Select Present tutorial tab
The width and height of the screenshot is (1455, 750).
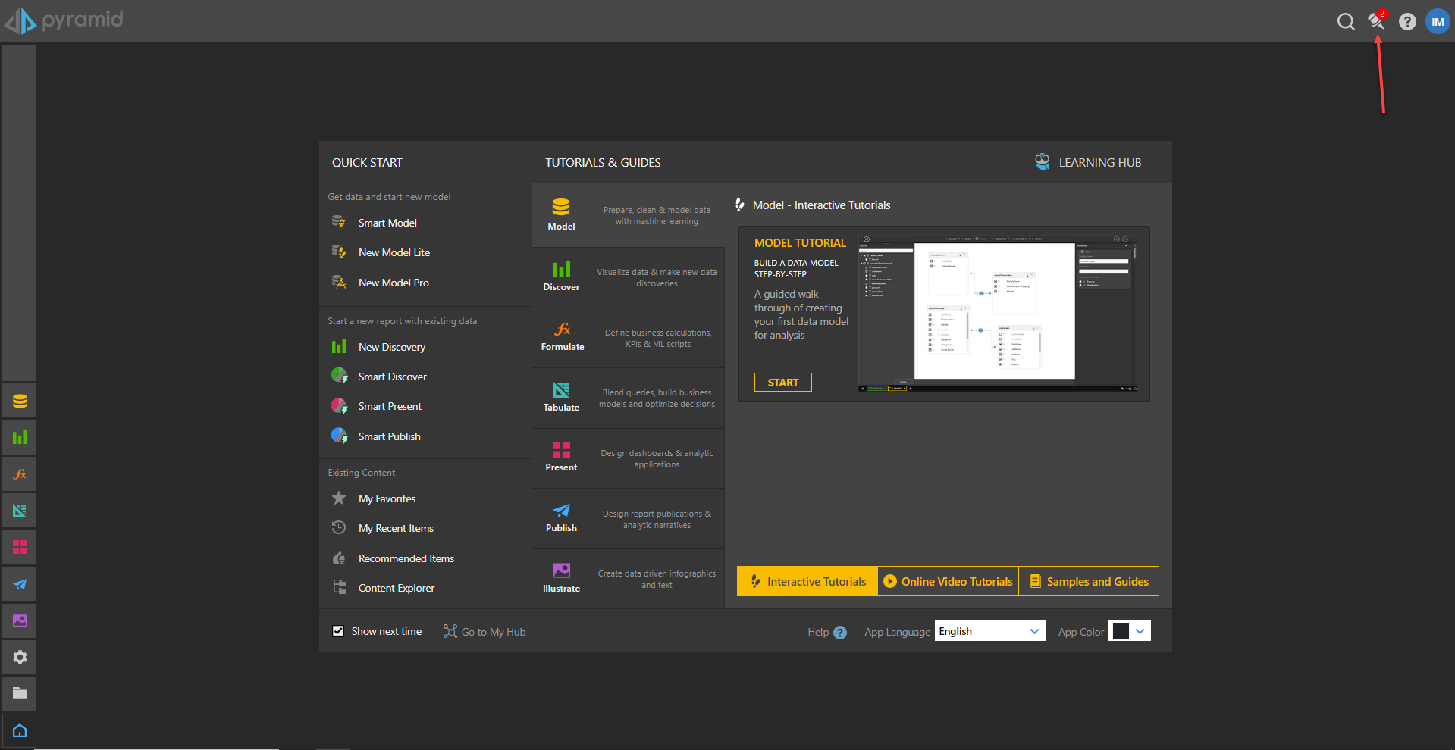click(x=629, y=458)
